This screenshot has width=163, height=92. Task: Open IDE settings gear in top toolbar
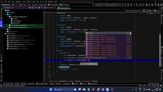point(158,5)
